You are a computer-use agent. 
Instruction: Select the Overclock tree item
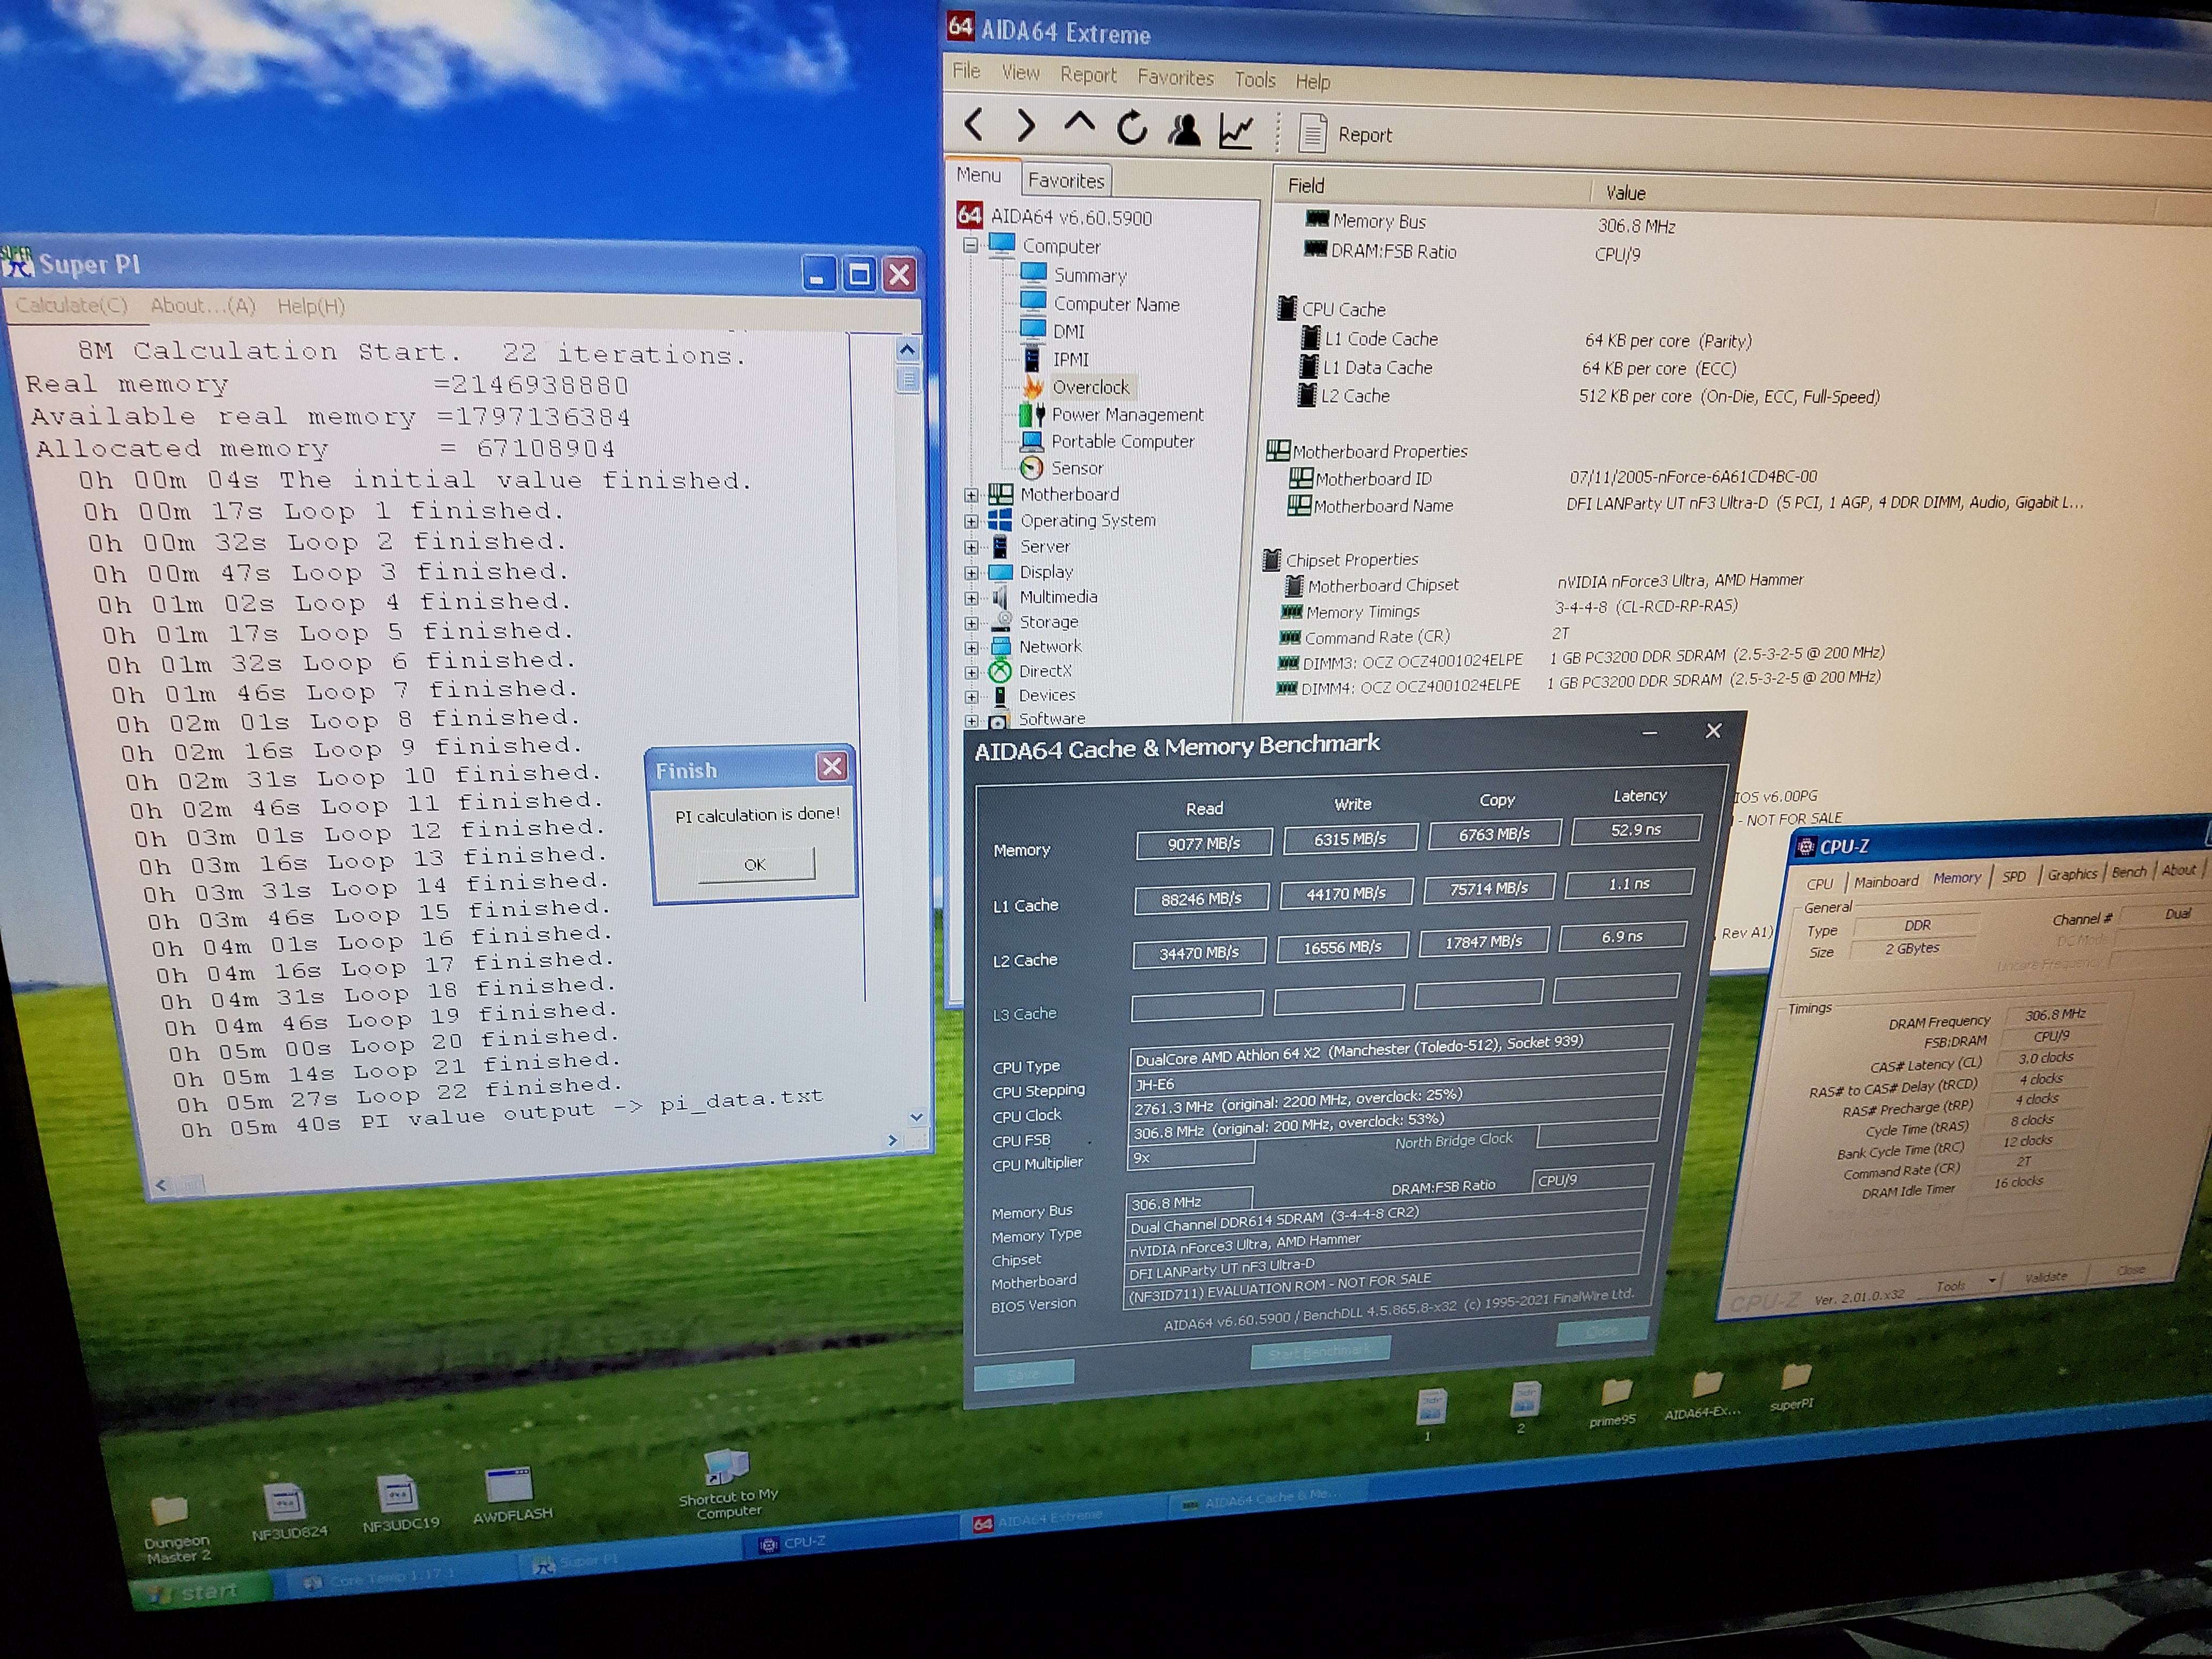[x=1090, y=387]
